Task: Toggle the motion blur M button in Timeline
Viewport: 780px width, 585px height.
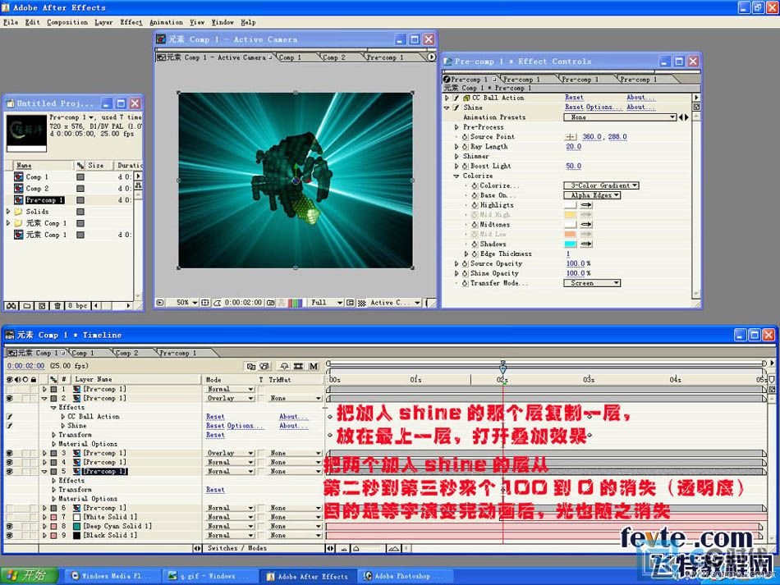Action: (x=314, y=366)
